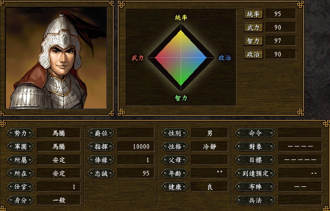Click the 健康 value field showing 良
Image resolution: width=330 pixels, height=211 pixels.
click(210, 187)
